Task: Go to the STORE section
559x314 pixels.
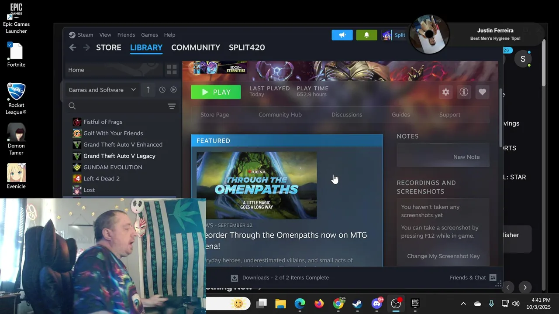Action: (109, 48)
